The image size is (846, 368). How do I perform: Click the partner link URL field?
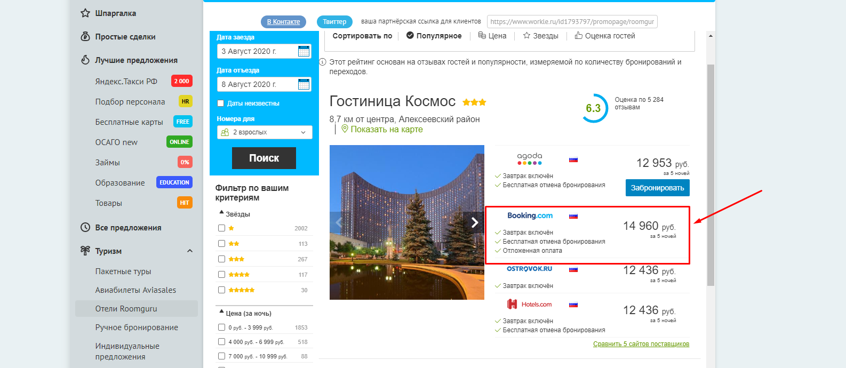coord(572,21)
